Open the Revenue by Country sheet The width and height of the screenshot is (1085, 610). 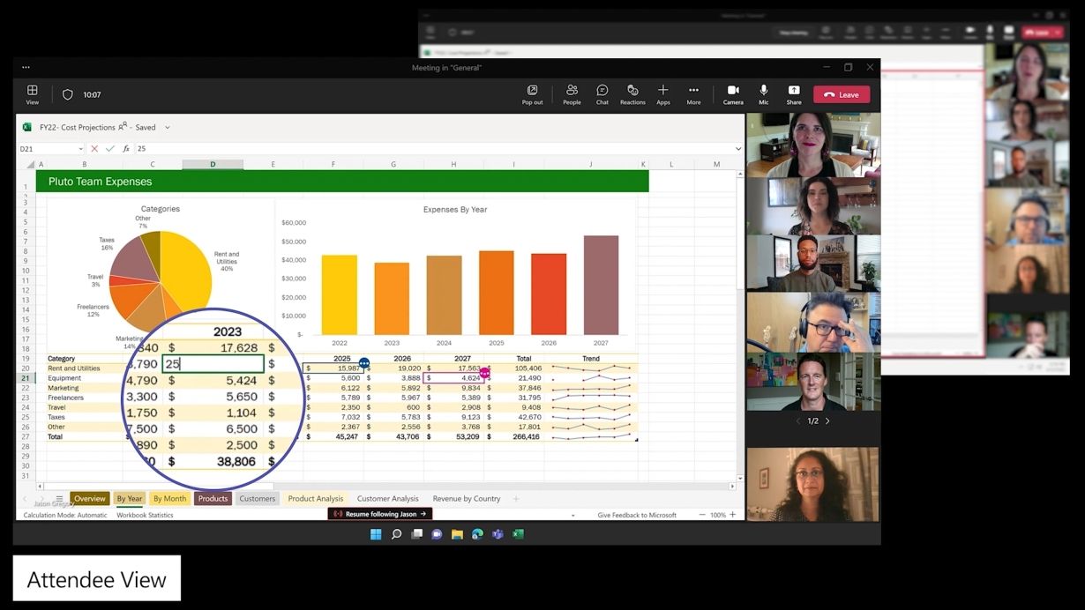tap(465, 498)
